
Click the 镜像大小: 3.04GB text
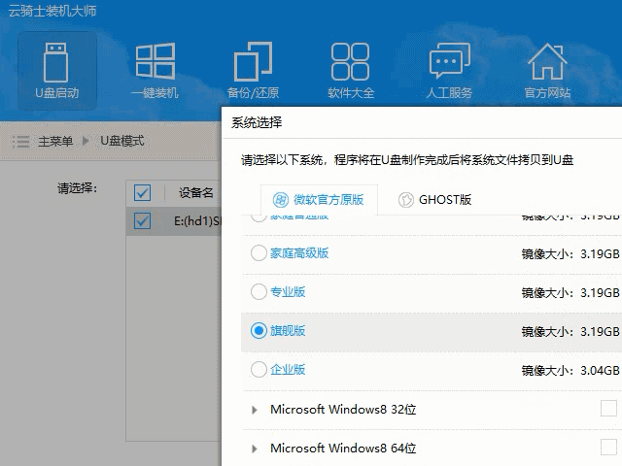coord(570,371)
